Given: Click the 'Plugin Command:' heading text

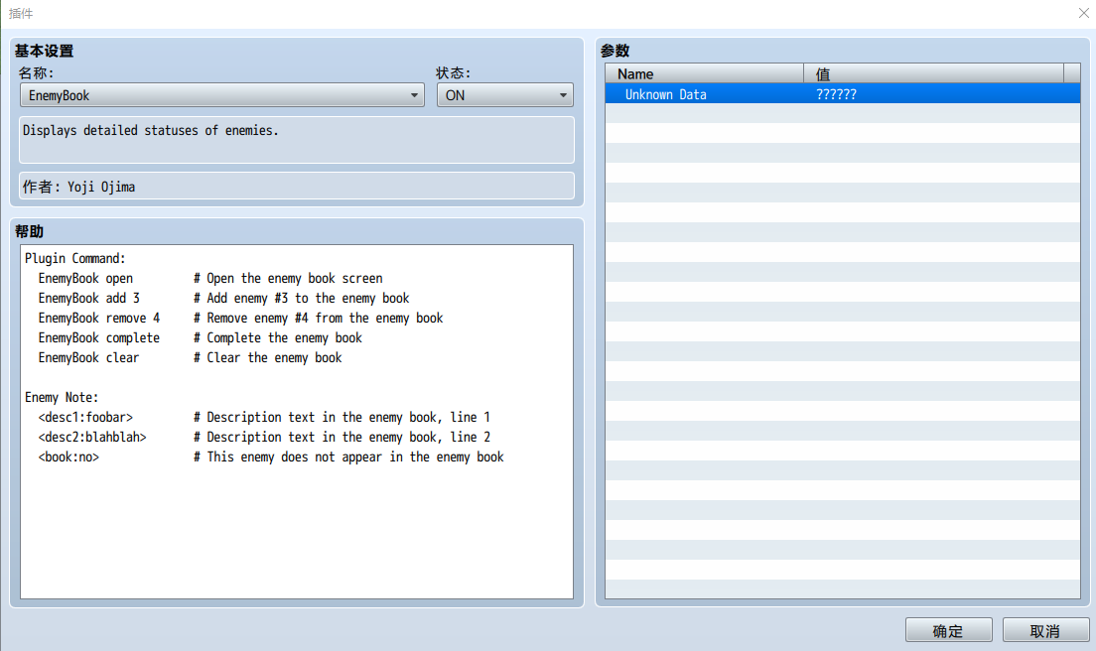Looking at the screenshot, I should pos(75,258).
